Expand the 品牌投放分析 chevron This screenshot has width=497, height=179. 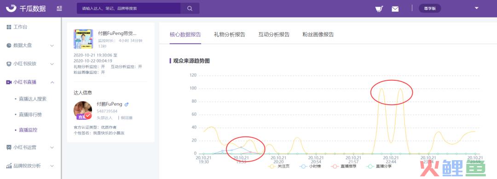(52, 166)
